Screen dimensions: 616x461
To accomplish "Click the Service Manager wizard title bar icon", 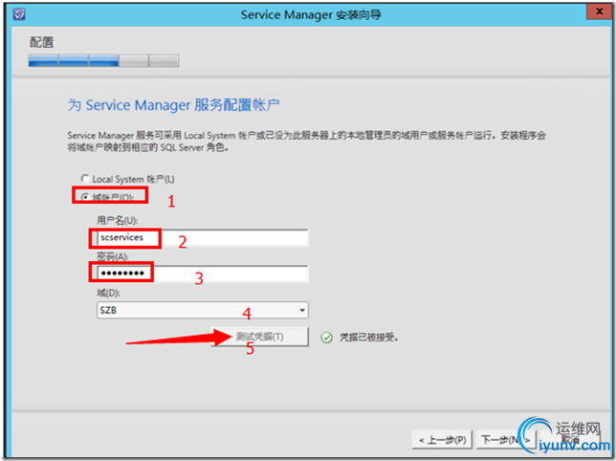I will (x=19, y=14).
